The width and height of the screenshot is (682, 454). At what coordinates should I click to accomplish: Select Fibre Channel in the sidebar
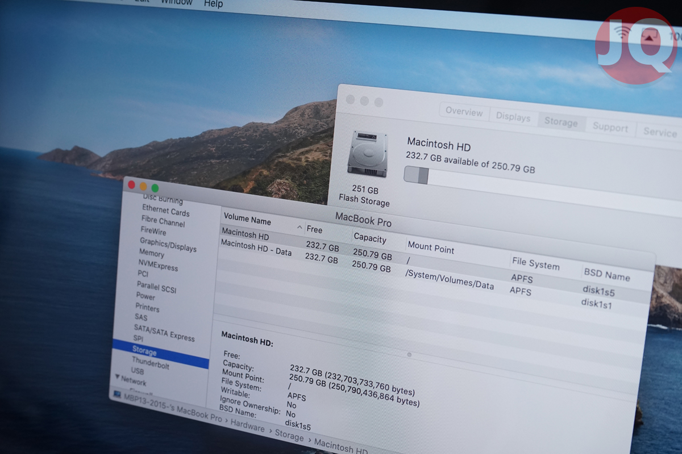(x=163, y=221)
